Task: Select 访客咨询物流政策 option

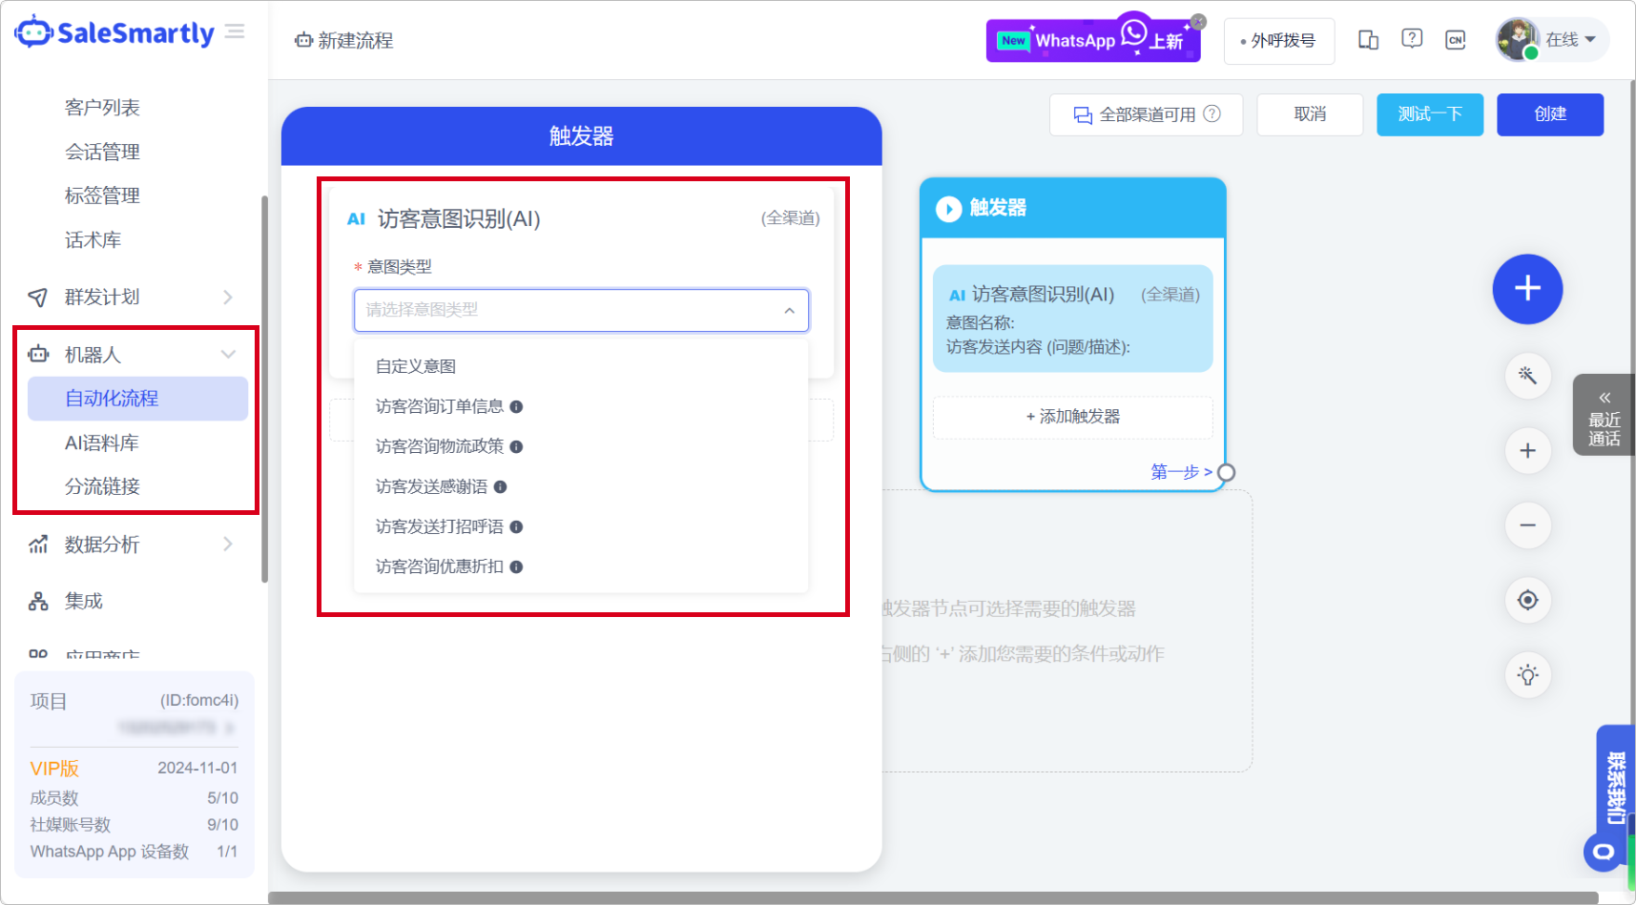Action: coord(440,446)
